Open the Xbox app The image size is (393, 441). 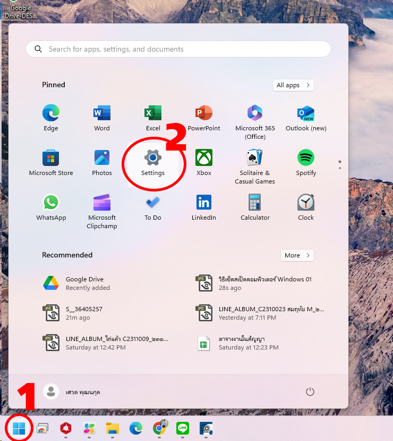tap(204, 162)
